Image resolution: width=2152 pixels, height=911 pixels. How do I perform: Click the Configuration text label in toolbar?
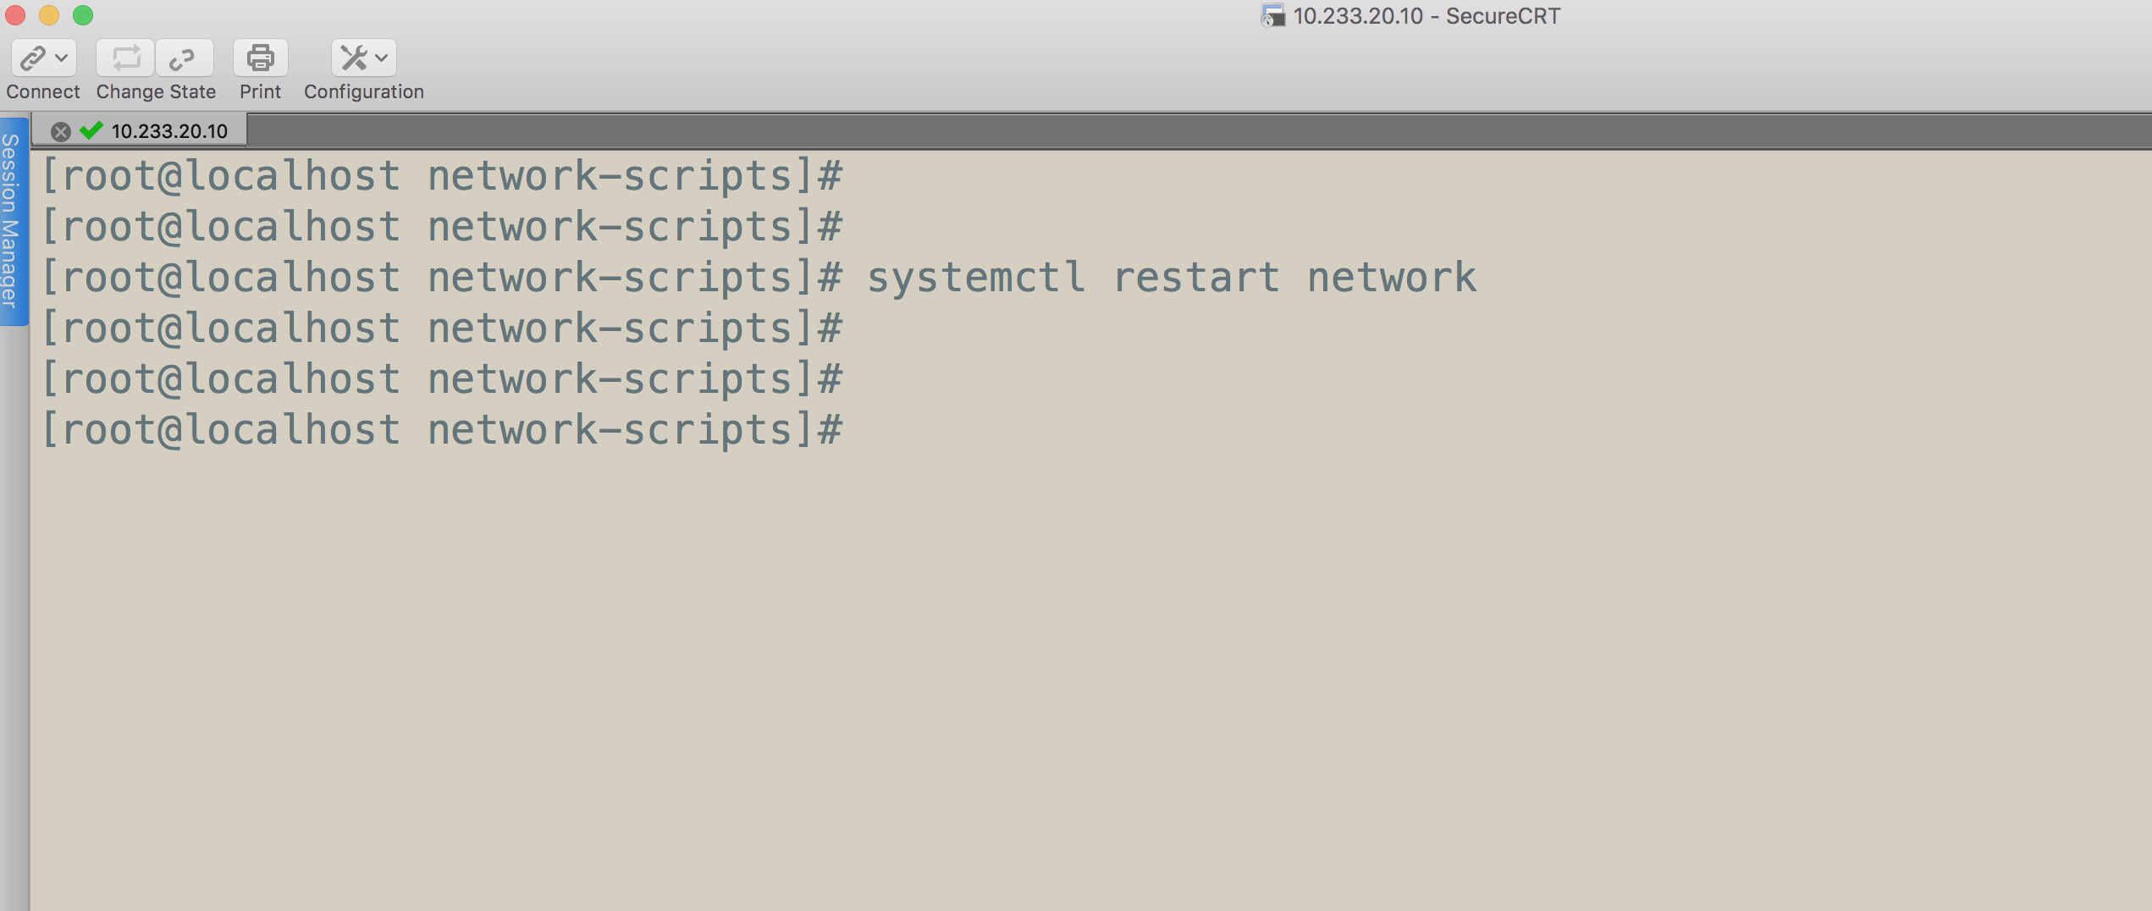[x=364, y=91]
